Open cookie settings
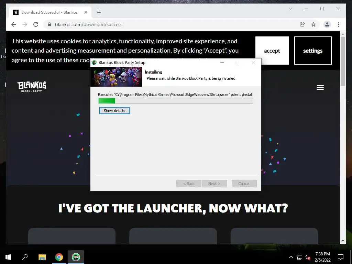Viewport: 352px width, 264px height. pyautogui.click(x=313, y=51)
